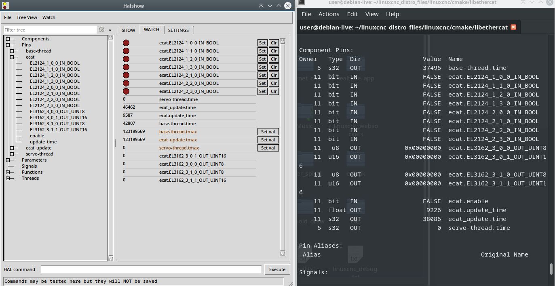The width and height of the screenshot is (555, 286).
Task: Click the Filter tree input field
Action: coord(50,30)
